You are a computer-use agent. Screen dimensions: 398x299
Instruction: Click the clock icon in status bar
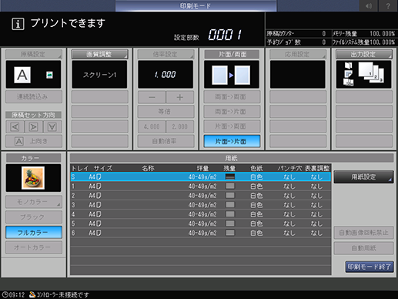click(x=5, y=294)
